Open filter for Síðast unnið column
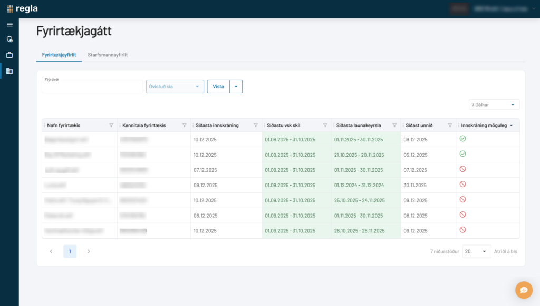The height and width of the screenshot is (306, 540). [x=450, y=125]
